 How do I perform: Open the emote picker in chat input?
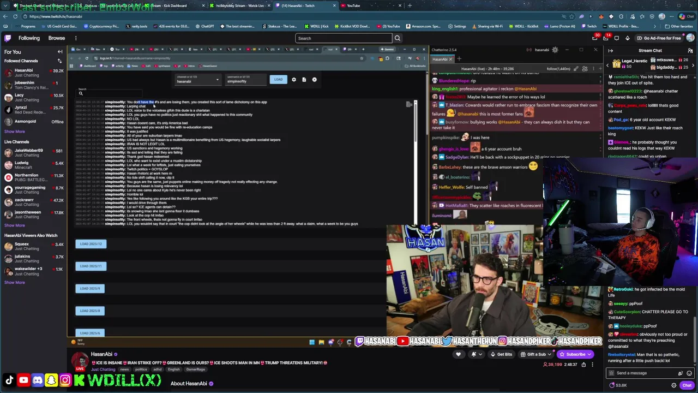689,373
